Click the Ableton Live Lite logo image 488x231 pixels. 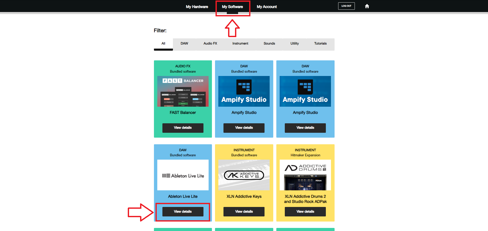pyautogui.click(x=183, y=175)
